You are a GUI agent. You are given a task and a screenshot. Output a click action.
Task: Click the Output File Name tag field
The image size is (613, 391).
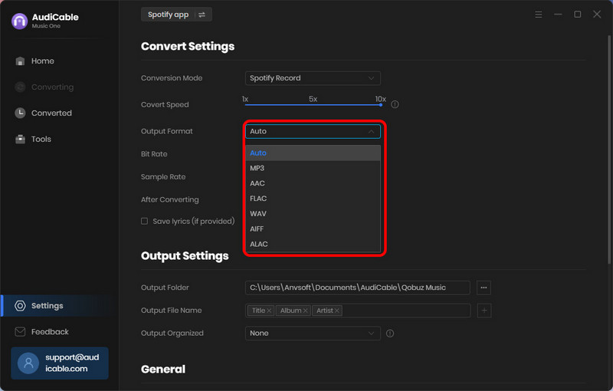pyautogui.click(x=358, y=310)
